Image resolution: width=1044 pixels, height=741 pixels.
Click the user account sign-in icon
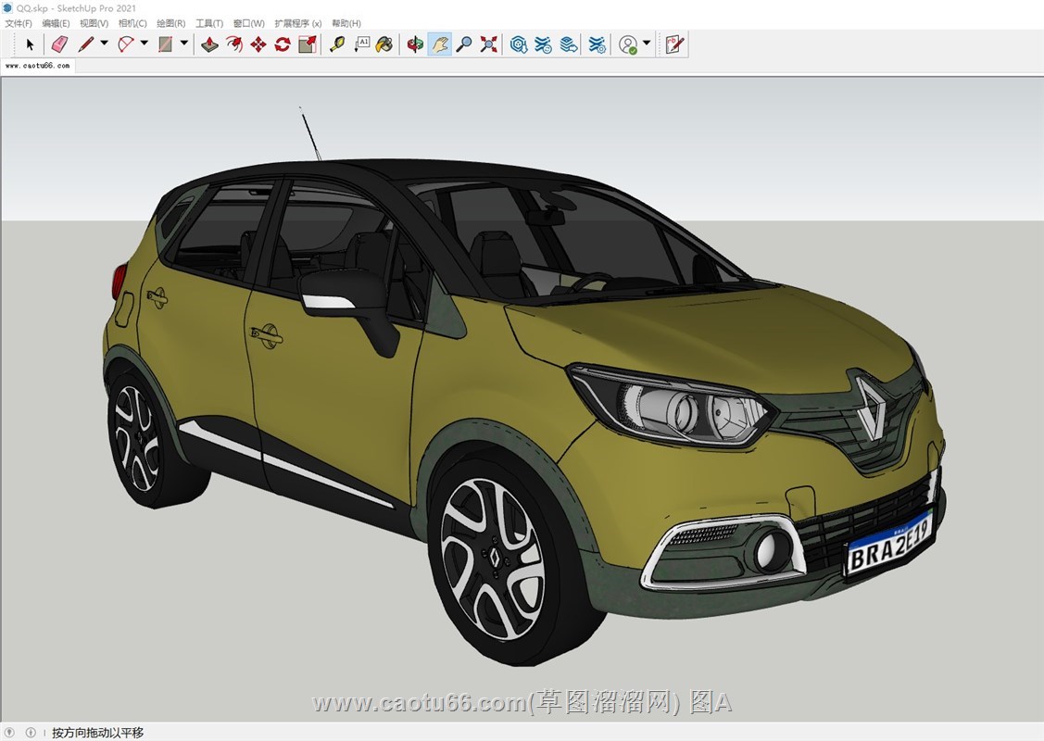(628, 44)
